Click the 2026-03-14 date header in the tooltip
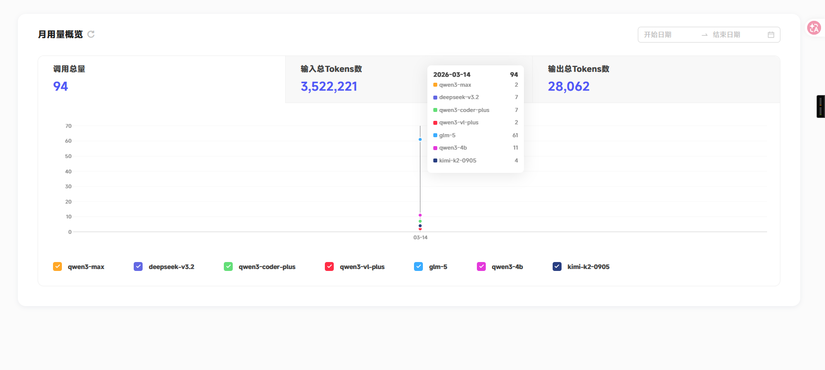 tap(452, 75)
